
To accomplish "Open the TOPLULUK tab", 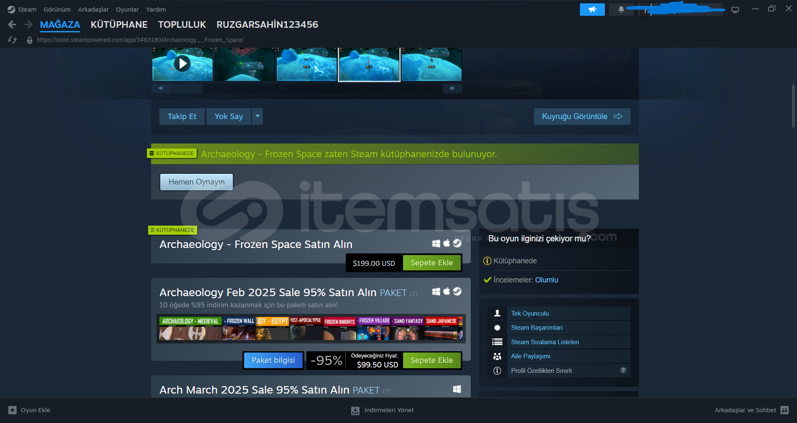I will tap(182, 24).
